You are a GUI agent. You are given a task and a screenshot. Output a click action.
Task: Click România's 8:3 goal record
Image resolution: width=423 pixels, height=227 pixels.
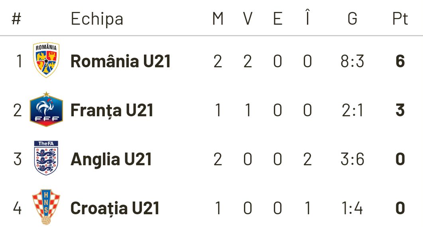(352, 62)
